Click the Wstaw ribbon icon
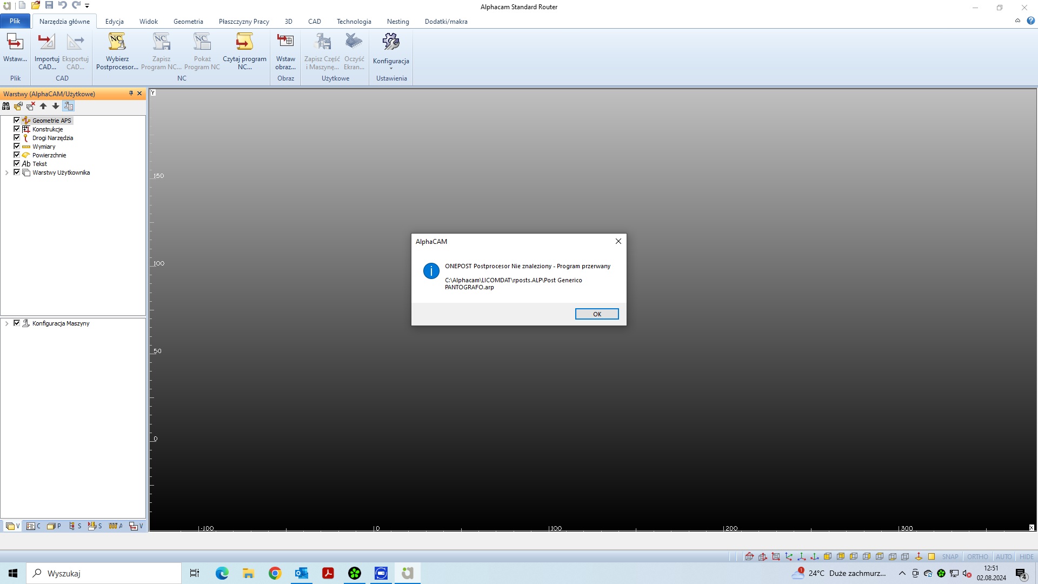Screen dimensions: 1038x584 [x=15, y=42]
